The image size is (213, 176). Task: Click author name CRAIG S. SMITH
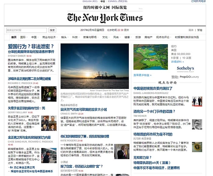(x=69, y=114)
